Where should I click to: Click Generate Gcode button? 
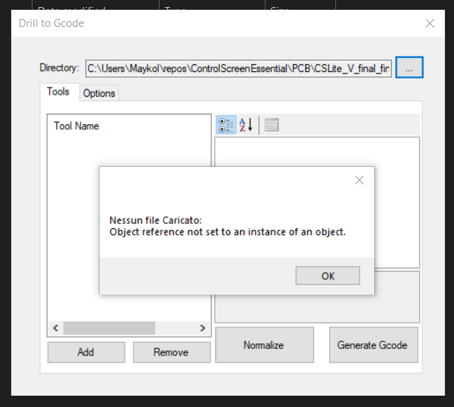(x=374, y=345)
